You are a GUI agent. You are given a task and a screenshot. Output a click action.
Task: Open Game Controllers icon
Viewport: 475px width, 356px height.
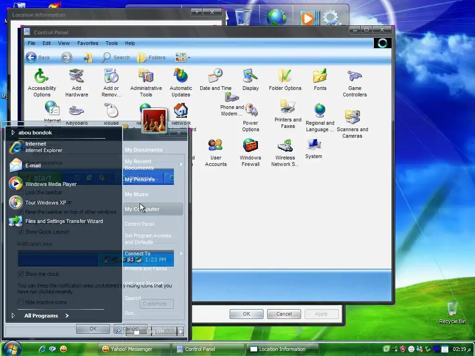click(x=355, y=83)
